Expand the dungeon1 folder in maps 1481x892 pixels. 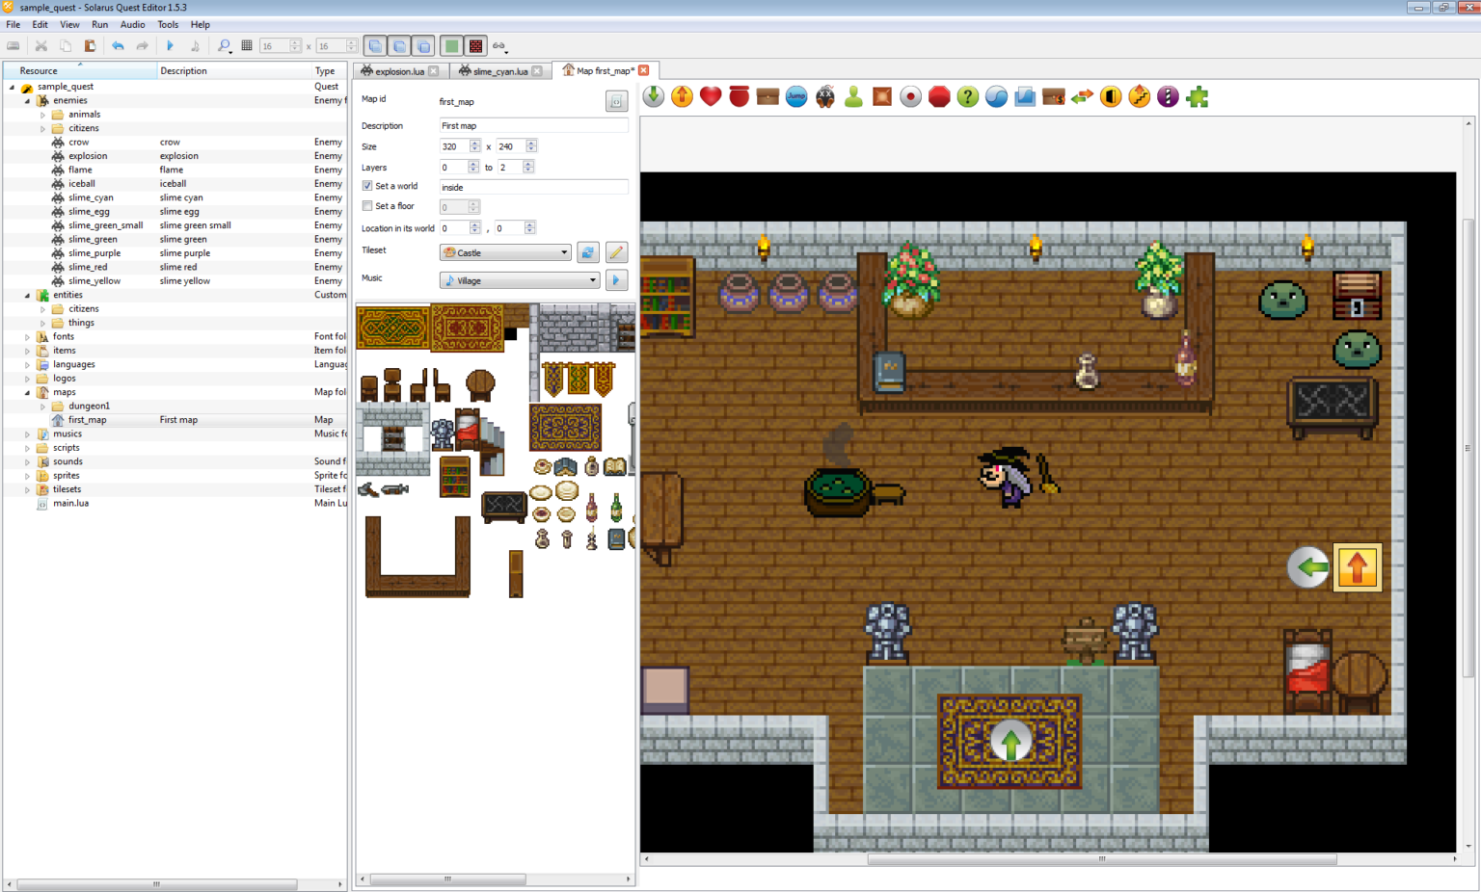tap(42, 407)
